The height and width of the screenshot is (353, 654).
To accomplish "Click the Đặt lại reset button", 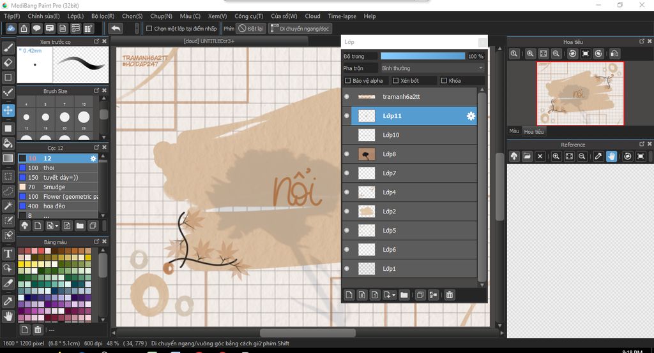I will 250,29.
